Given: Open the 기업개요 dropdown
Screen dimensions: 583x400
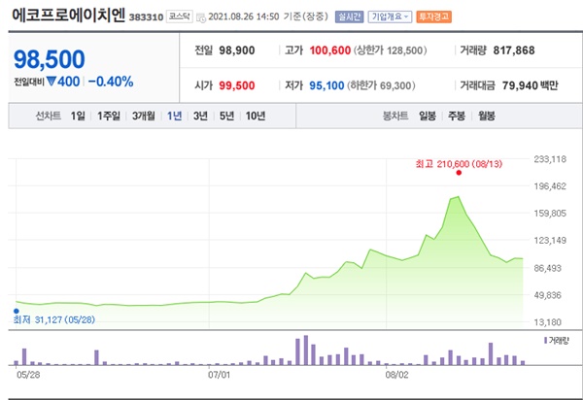Looking at the screenshot, I should tap(390, 17).
